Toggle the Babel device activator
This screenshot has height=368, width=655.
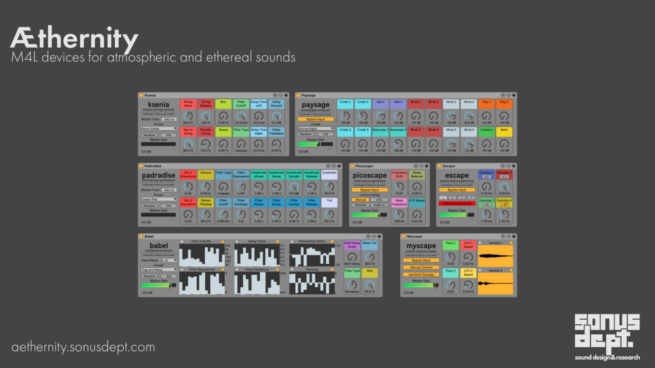141,236
